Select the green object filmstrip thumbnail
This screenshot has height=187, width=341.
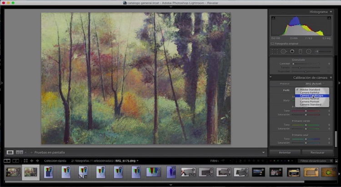[329, 172]
